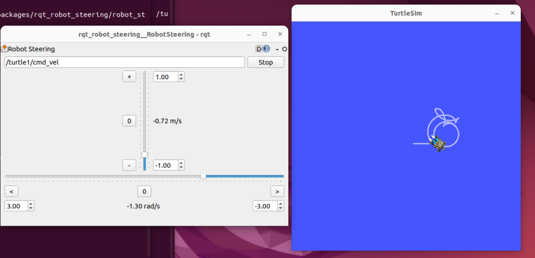Reset linear velocity with the vertical 0 button
535x258 pixels.
pos(129,121)
